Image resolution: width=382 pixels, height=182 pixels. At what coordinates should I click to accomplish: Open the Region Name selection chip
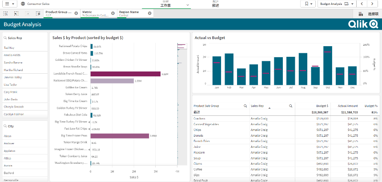tap(132, 13)
